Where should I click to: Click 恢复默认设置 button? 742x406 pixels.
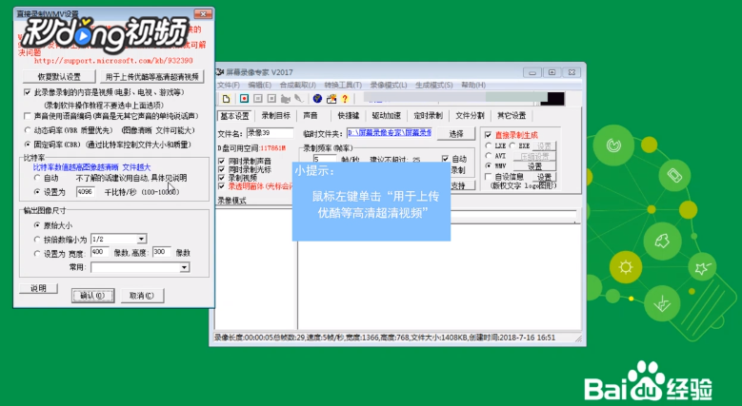tap(59, 77)
